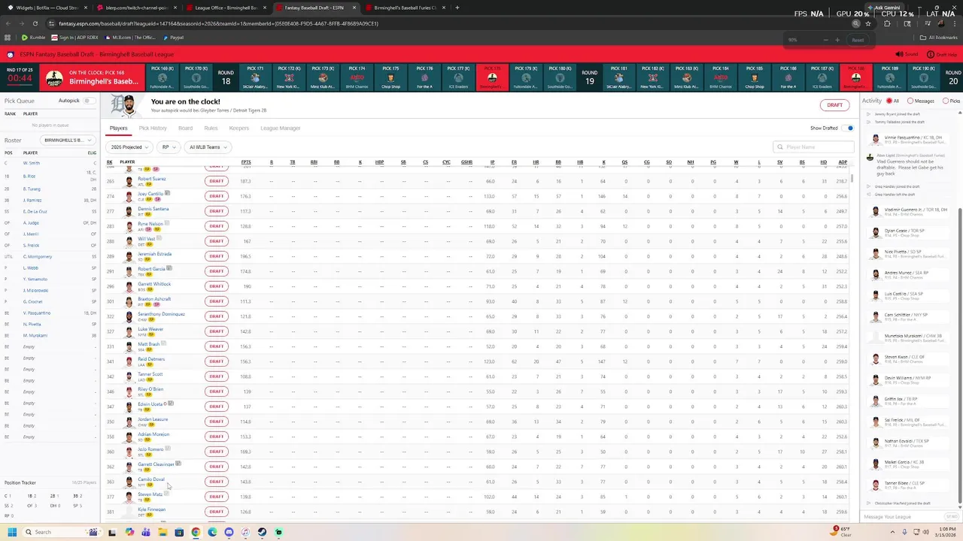The height and width of the screenshot is (541, 963).
Task: Open Luke Weaver player link
Action: [150, 329]
